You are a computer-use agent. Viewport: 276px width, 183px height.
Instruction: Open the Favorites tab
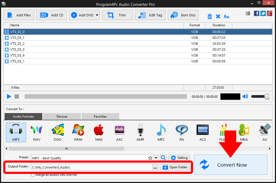100,116
